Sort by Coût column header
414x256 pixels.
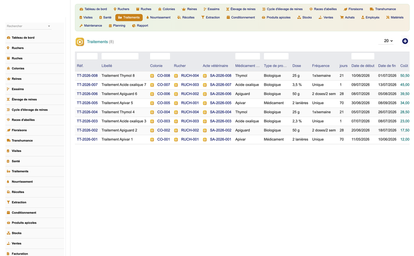point(404,66)
